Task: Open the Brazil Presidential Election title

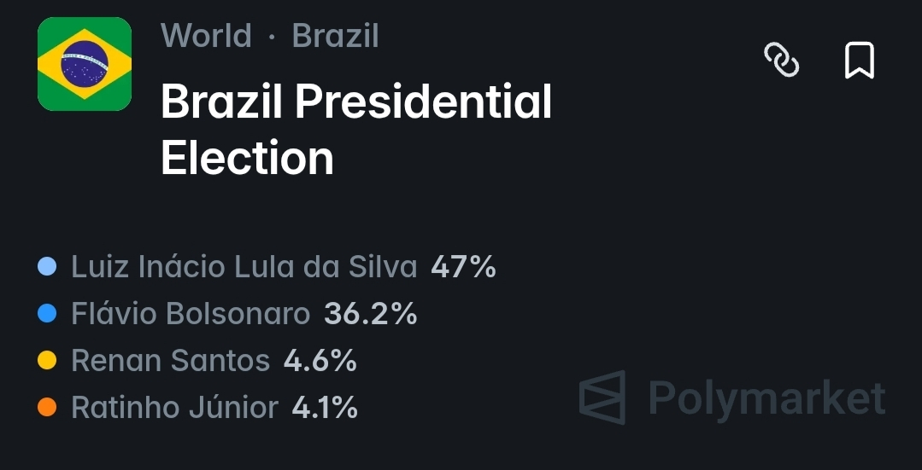Action: 356,130
